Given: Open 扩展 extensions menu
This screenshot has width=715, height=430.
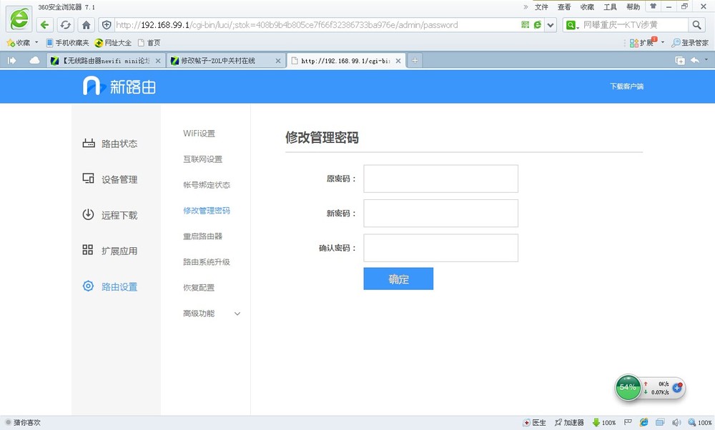Looking at the screenshot, I should click(642, 43).
